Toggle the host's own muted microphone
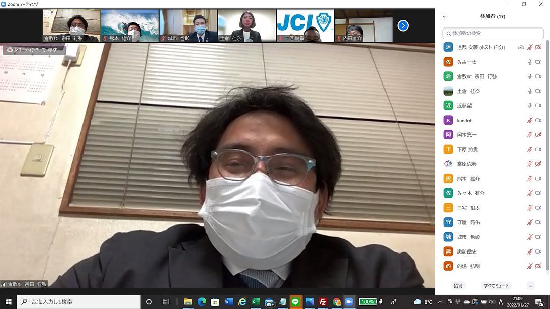This screenshot has height=309, width=550. pos(530,47)
